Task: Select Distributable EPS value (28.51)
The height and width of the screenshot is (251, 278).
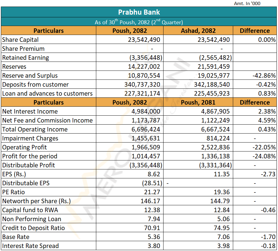Action: [x=152, y=183]
